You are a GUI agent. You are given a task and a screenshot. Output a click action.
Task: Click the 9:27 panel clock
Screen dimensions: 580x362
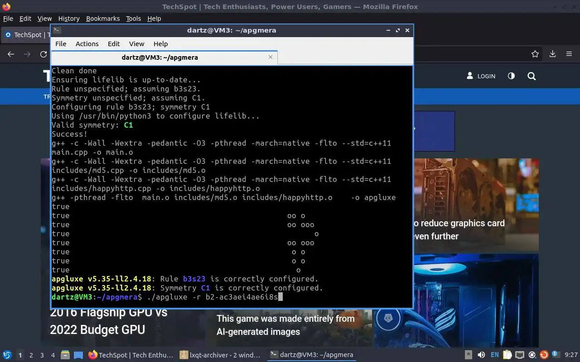coord(571,355)
